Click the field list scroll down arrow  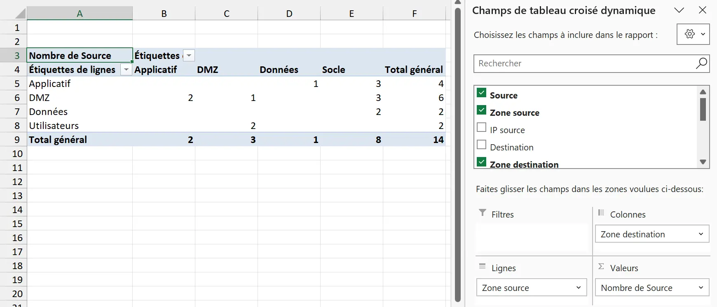click(x=703, y=162)
